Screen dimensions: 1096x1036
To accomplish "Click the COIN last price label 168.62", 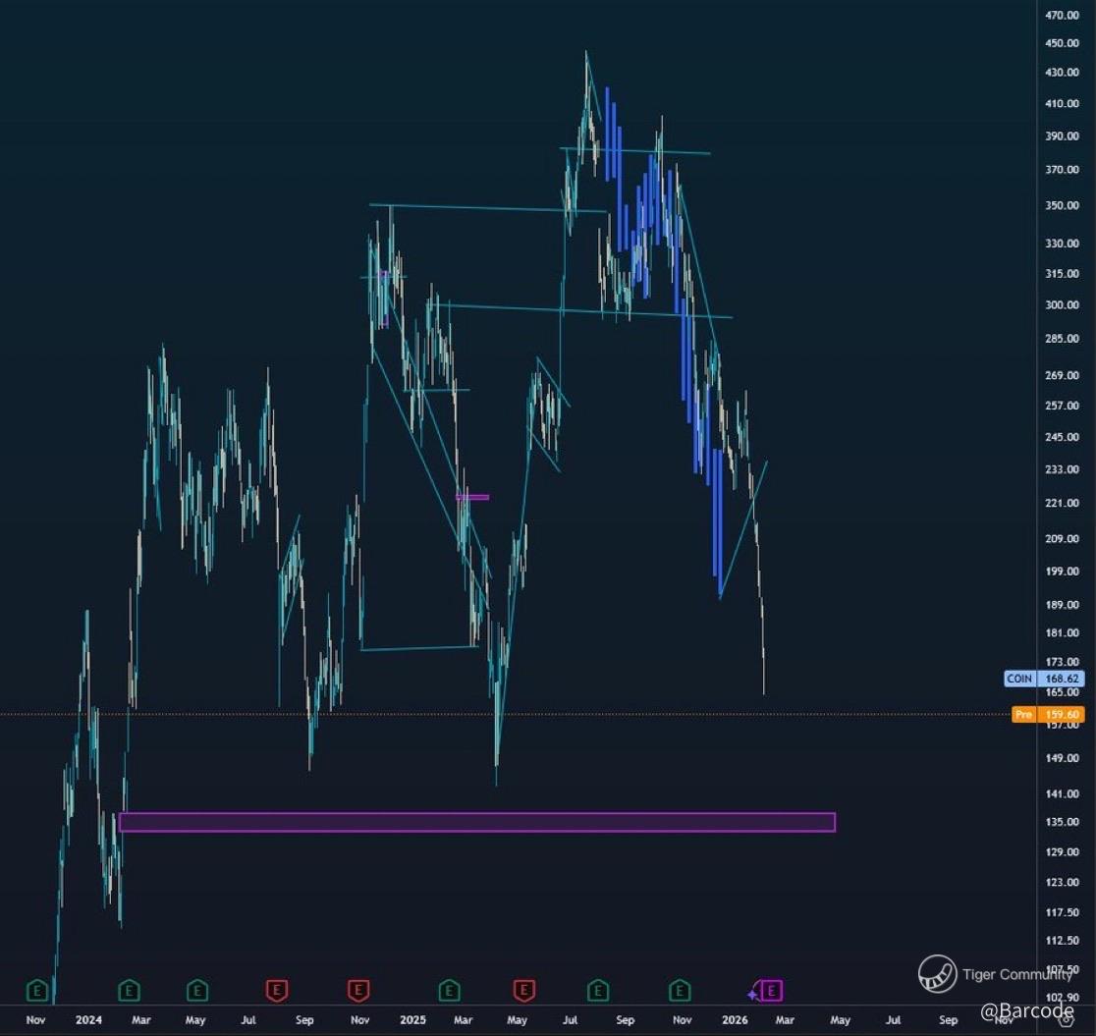I will [1061, 679].
